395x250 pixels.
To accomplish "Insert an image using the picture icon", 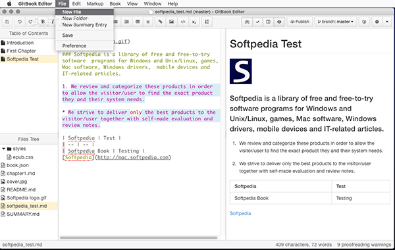I will [x=172, y=22].
